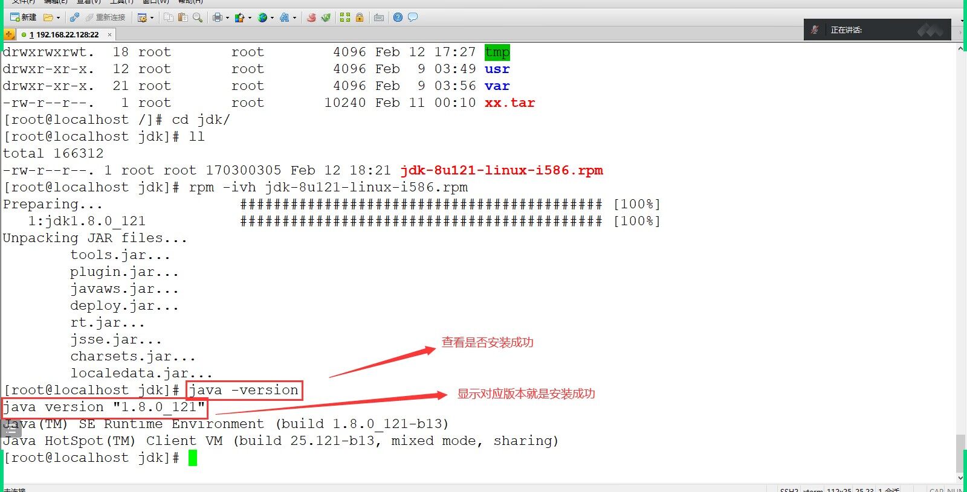Click the green terminal cursor block
The width and height of the screenshot is (967, 492).
coord(193,458)
